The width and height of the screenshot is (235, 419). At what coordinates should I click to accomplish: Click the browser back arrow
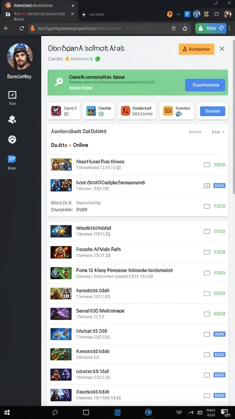point(6,28)
